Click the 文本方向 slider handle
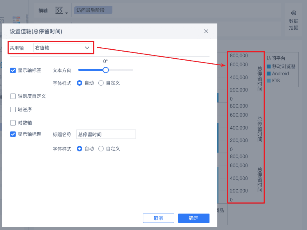Image resolution: width=307 pixels, height=230 pixels. [x=106, y=70]
